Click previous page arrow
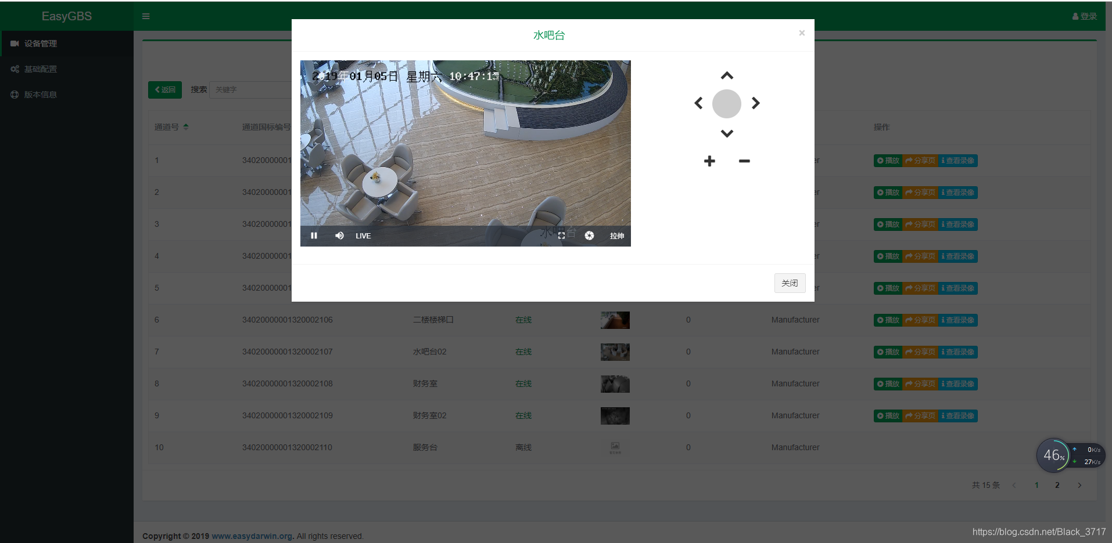The width and height of the screenshot is (1112, 543). click(x=1014, y=486)
